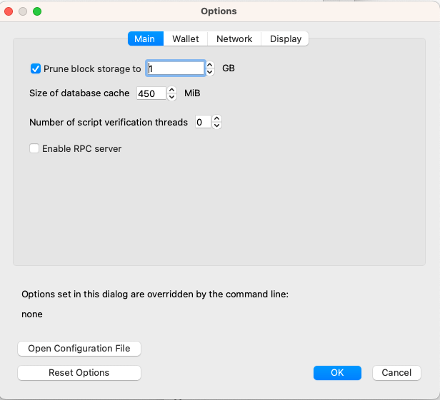Increase prune block storage size stepper

210,65
